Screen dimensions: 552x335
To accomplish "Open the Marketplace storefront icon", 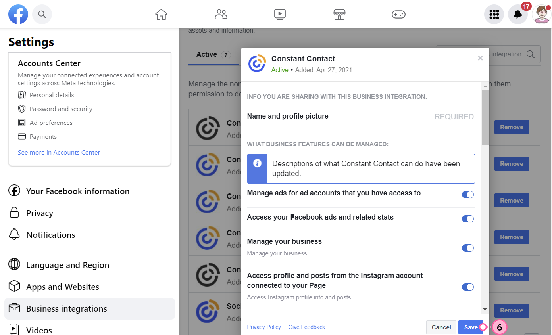I will tap(339, 15).
